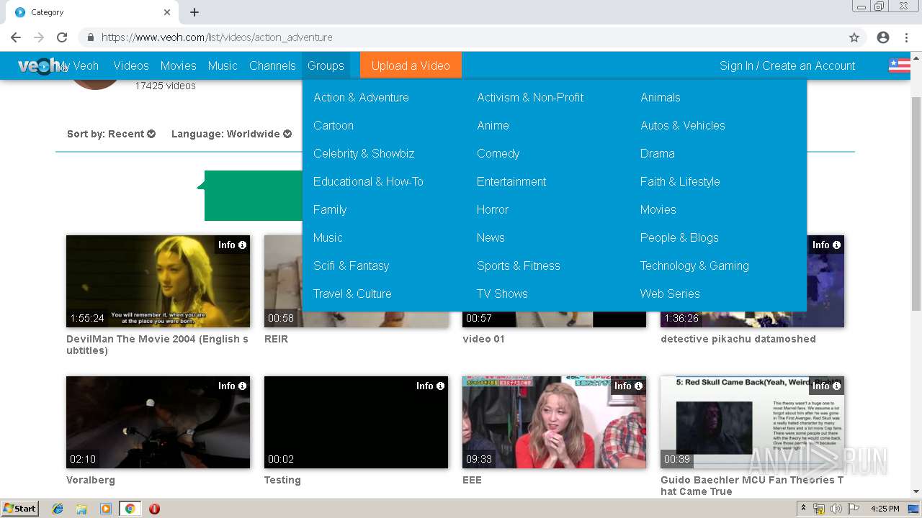Screen dimensions: 922x518
Task: Select Action & Adventure category
Action: click(361, 97)
